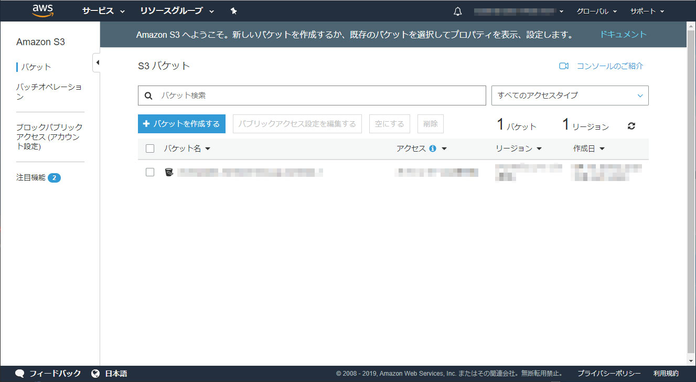Open the サポート dropdown menu
The width and height of the screenshot is (696, 382).
[x=647, y=11]
